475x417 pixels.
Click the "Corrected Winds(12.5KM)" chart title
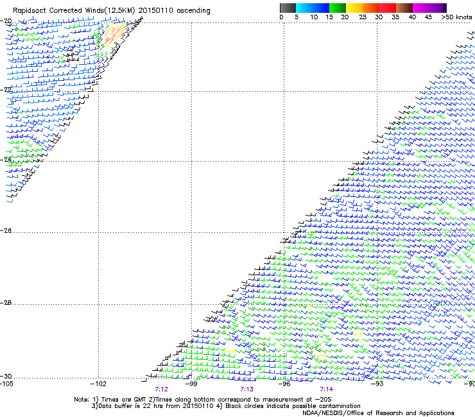[92, 11]
